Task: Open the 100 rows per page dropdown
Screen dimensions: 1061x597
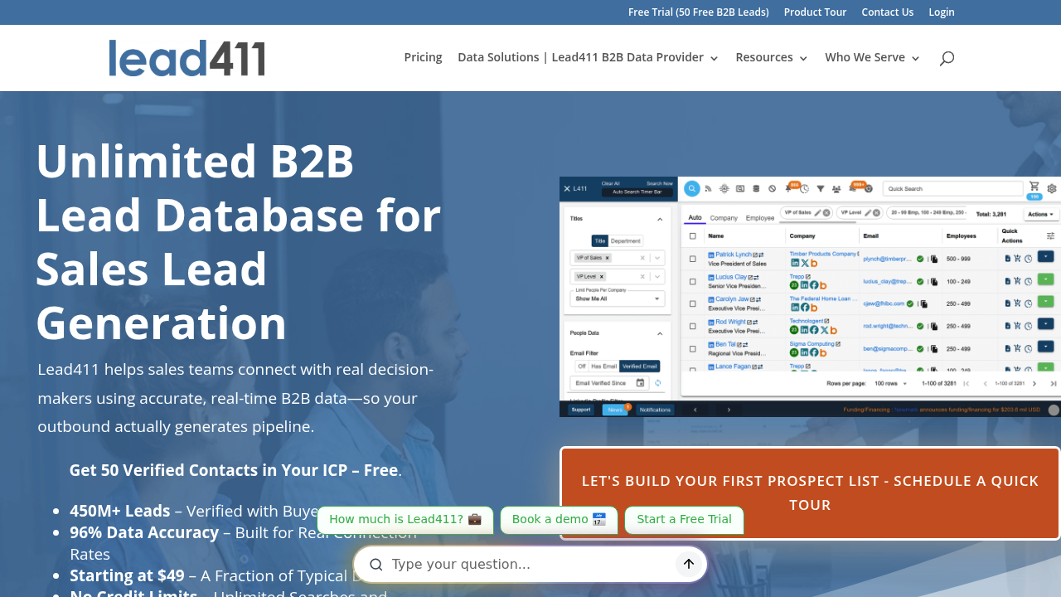Action: [891, 383]
